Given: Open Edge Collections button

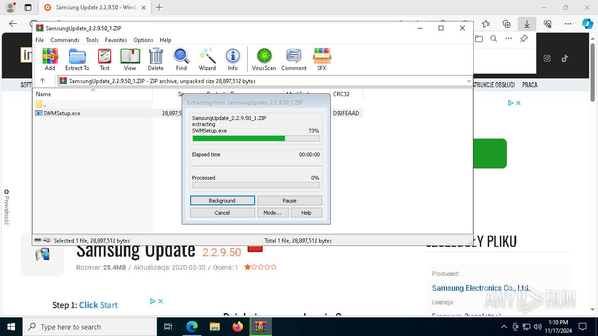Looking at the screenshot, I should 506,24.
